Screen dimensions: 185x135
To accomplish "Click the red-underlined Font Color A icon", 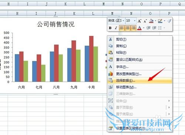I will pyautogui.click(x=139, y=28).
